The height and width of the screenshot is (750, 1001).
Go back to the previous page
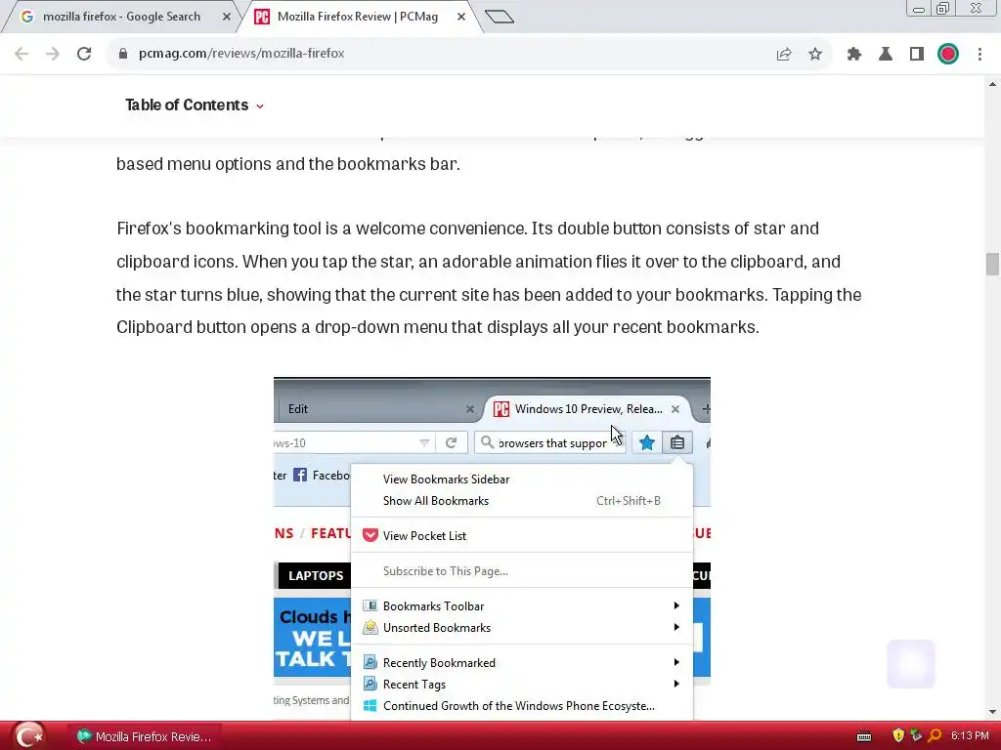pyautogui.click(x=22, y=54)
